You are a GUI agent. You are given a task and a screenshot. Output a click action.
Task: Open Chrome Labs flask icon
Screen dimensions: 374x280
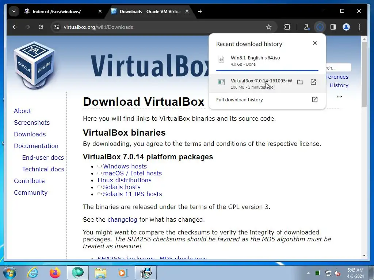(x=306, y=27)
